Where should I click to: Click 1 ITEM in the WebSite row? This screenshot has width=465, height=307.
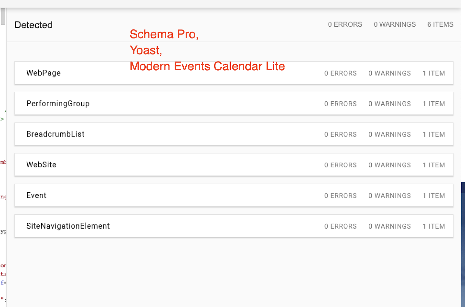pyautogui.click(x=434, y=165)
